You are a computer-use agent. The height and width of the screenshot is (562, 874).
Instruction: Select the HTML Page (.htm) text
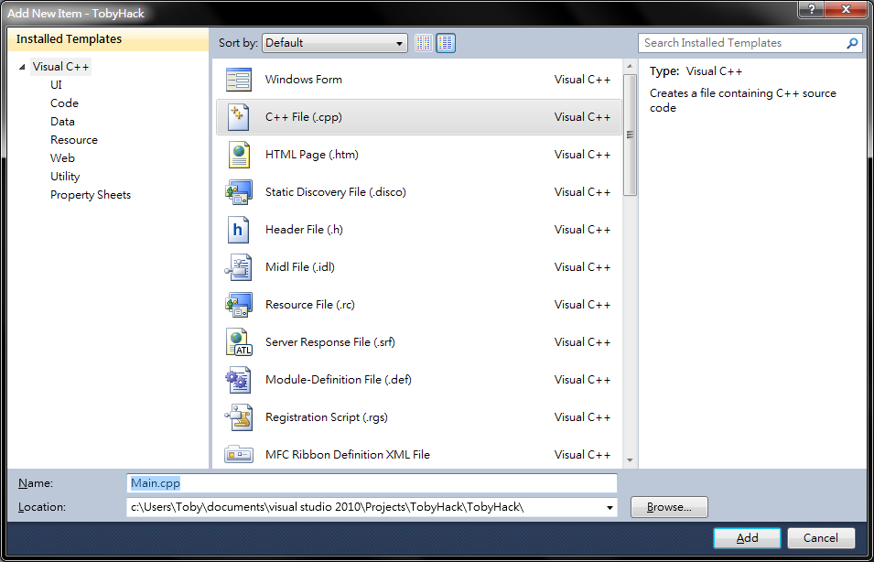[311, 155]
